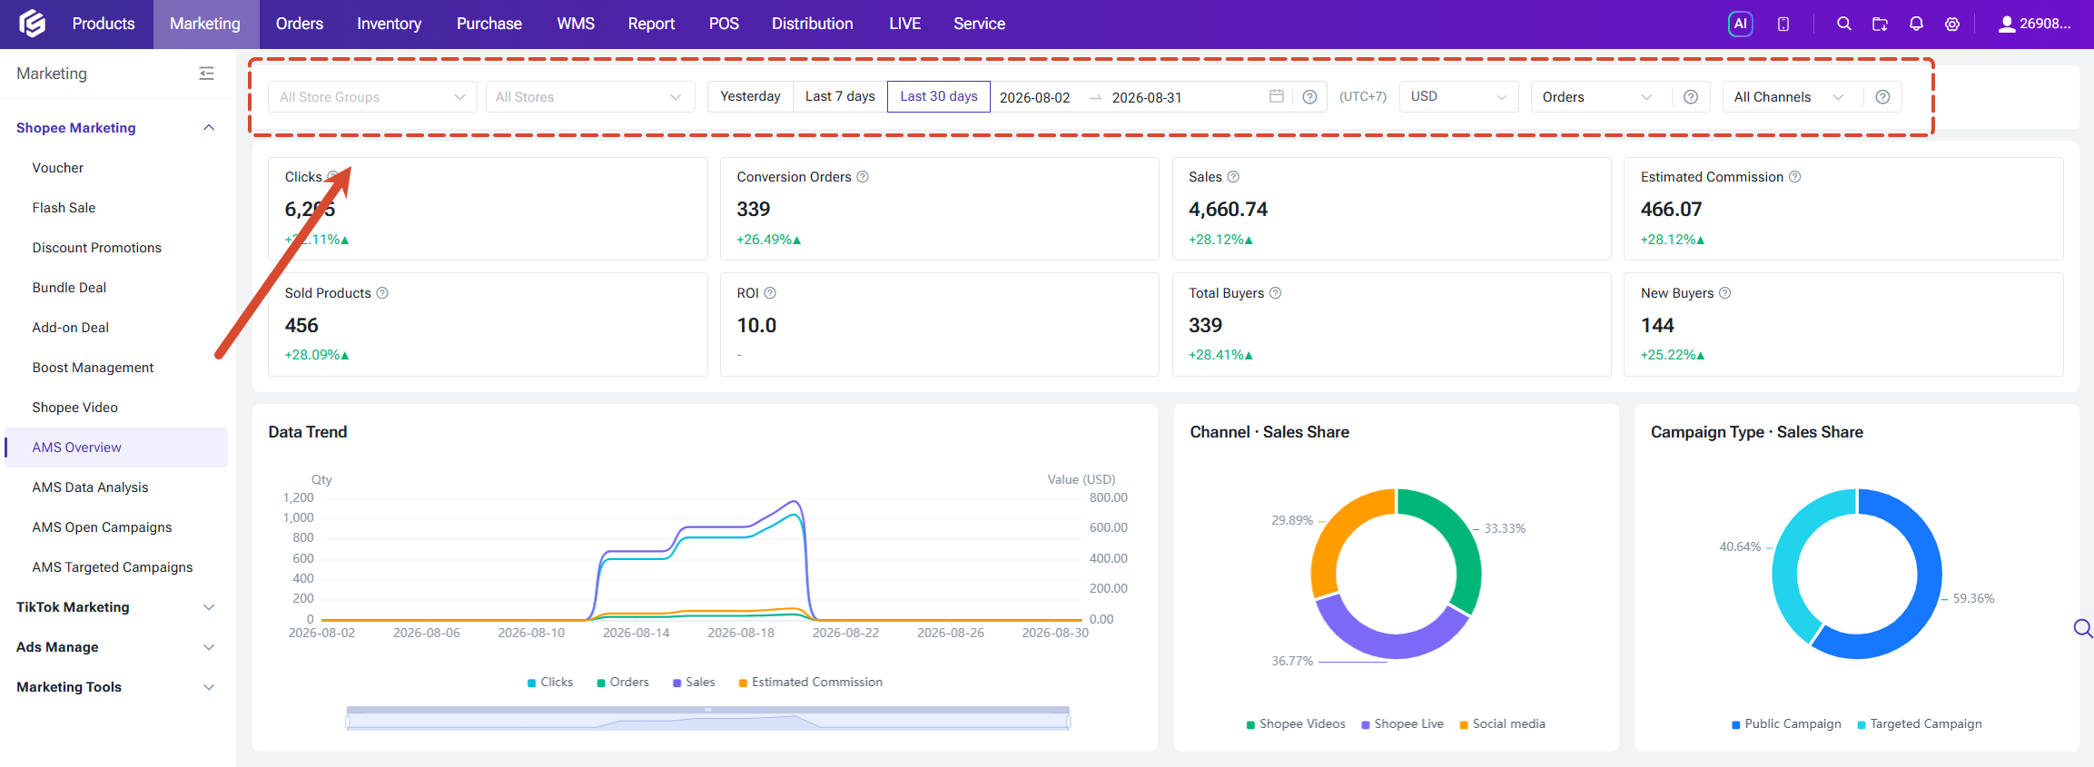The width and height of the screenshot is (2094, 767).
Task: Collapse the Marketing sidebar menu icon
Action: (x=207, y=74)
